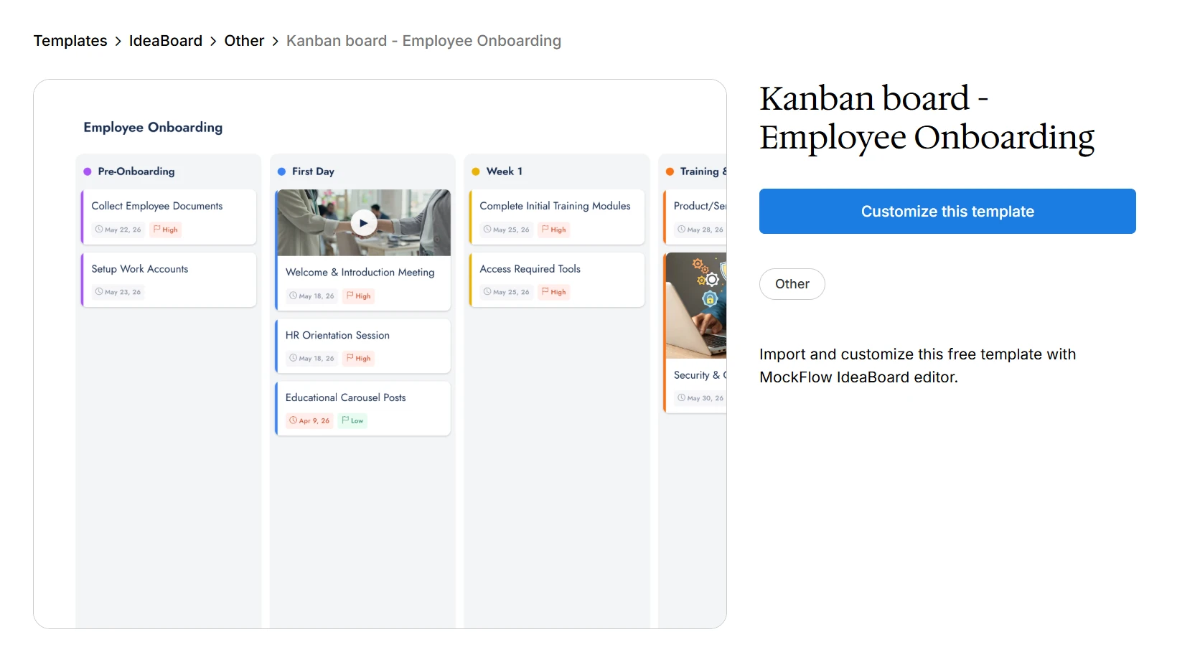
Task: Click the Week 1 column header
Action: pyautogui.click(x=505, y=171)
